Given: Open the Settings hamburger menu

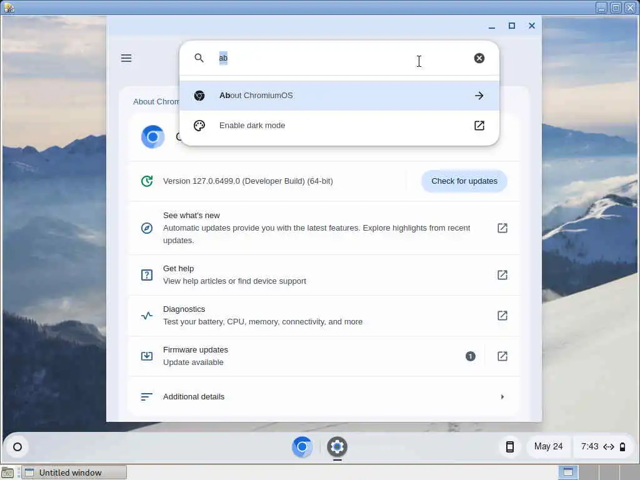Looking at the screenshot, I should (x=126, y=58).
